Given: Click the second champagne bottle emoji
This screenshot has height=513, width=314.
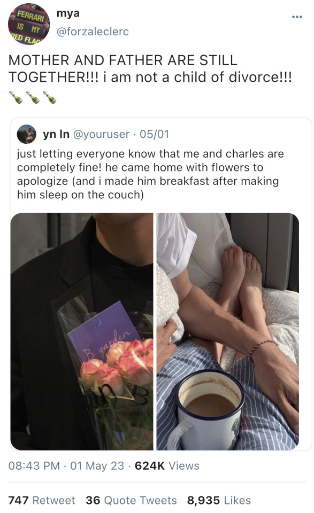Looking at the screenshot, I should [33, 97].
